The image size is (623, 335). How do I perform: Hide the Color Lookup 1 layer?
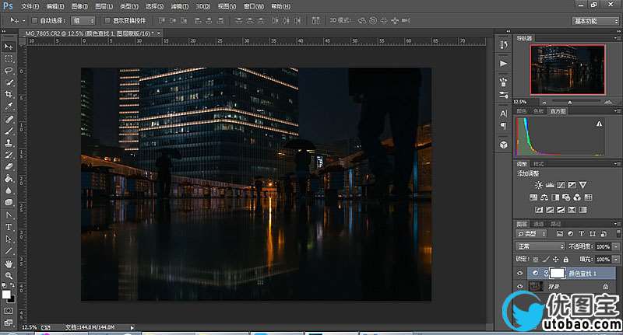point(519,273)
